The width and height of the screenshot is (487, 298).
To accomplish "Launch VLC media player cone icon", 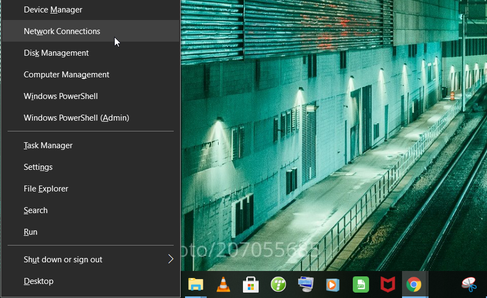I will click(223, 284).
